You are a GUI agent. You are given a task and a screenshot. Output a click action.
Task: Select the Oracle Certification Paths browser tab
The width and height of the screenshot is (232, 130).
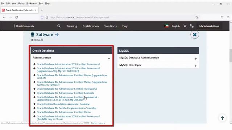(x=19, y=10)
